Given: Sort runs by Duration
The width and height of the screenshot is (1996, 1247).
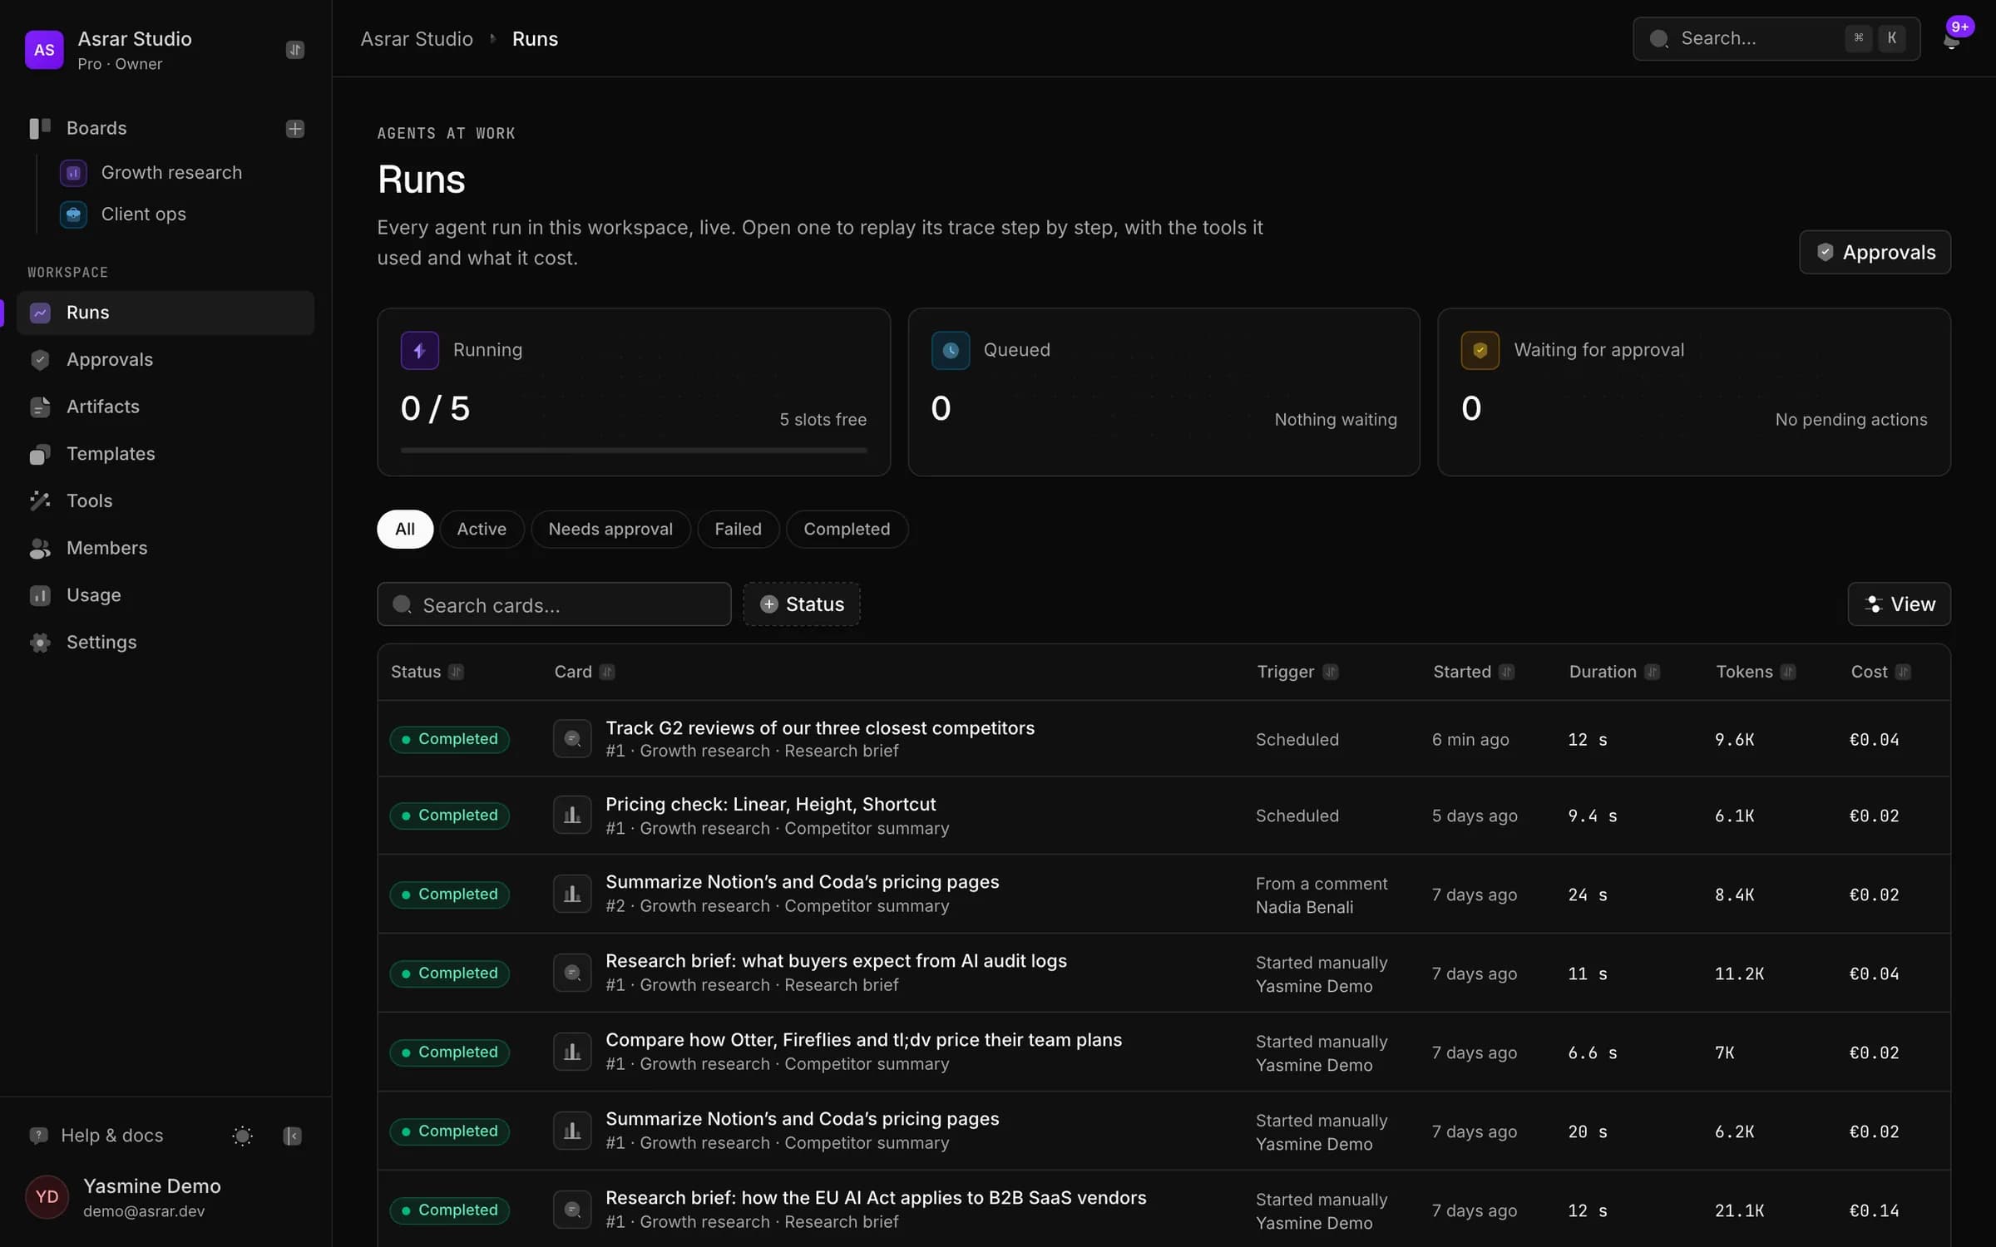Looking at the screenshot, I should pyautogui.click(x=1614, y=672).
